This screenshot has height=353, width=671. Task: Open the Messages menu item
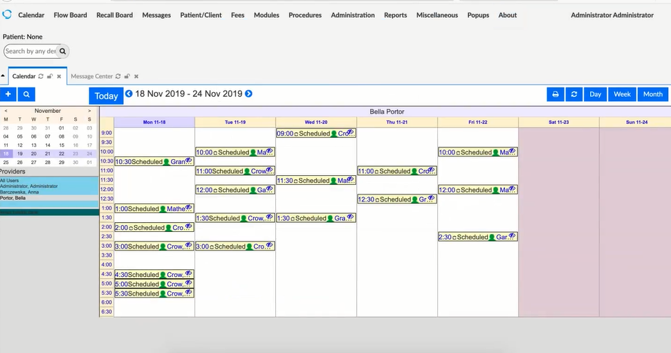click(x=156, y=15)
